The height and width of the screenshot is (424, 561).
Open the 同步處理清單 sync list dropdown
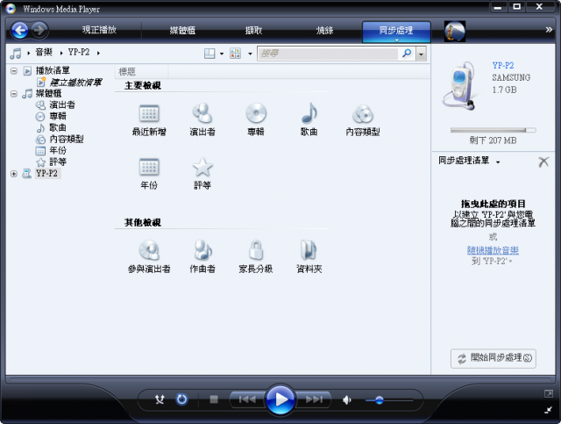click(x=498, y=162)
